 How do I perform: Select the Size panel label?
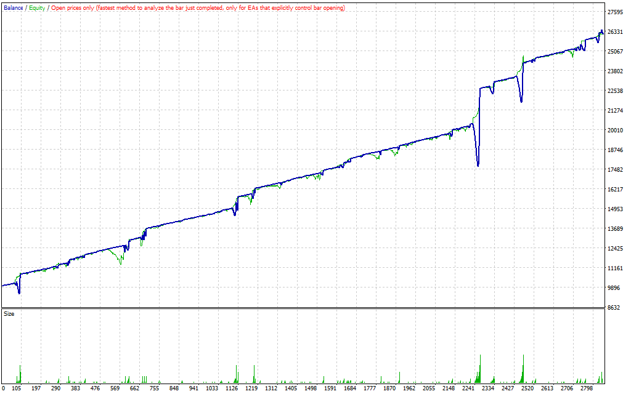point(9,314)
